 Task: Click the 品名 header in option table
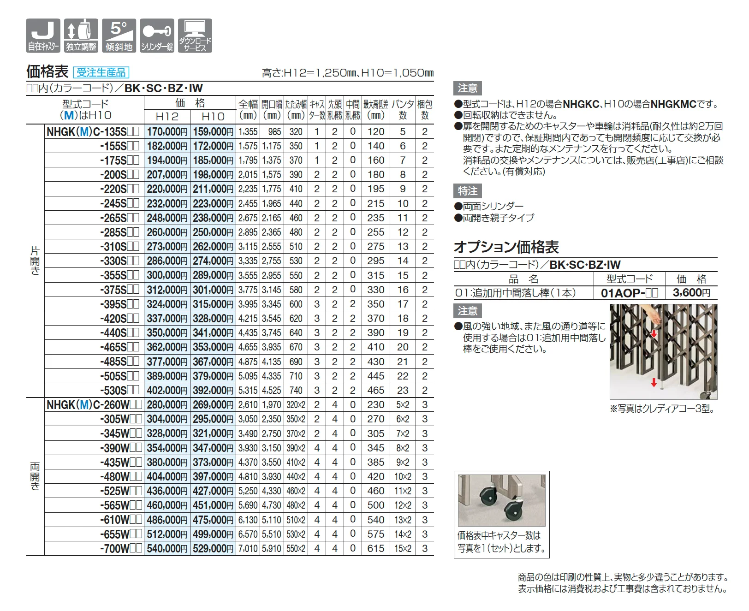[523, 279]
